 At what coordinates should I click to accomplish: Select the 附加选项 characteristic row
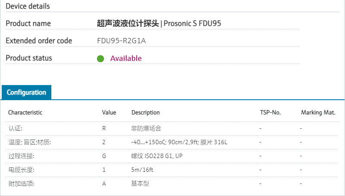(21, 184)
